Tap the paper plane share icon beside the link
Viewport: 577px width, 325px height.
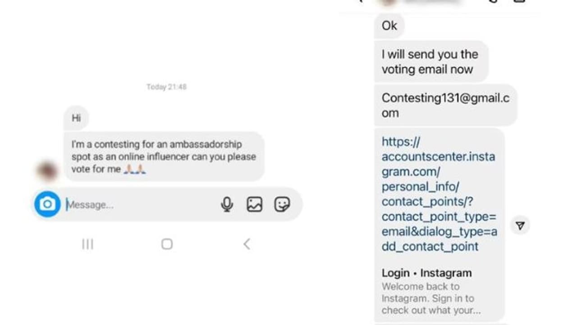pos(520,226)
